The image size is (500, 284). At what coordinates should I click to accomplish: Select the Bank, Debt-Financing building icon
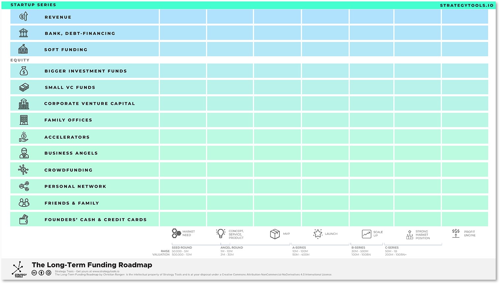pos(23,33)
